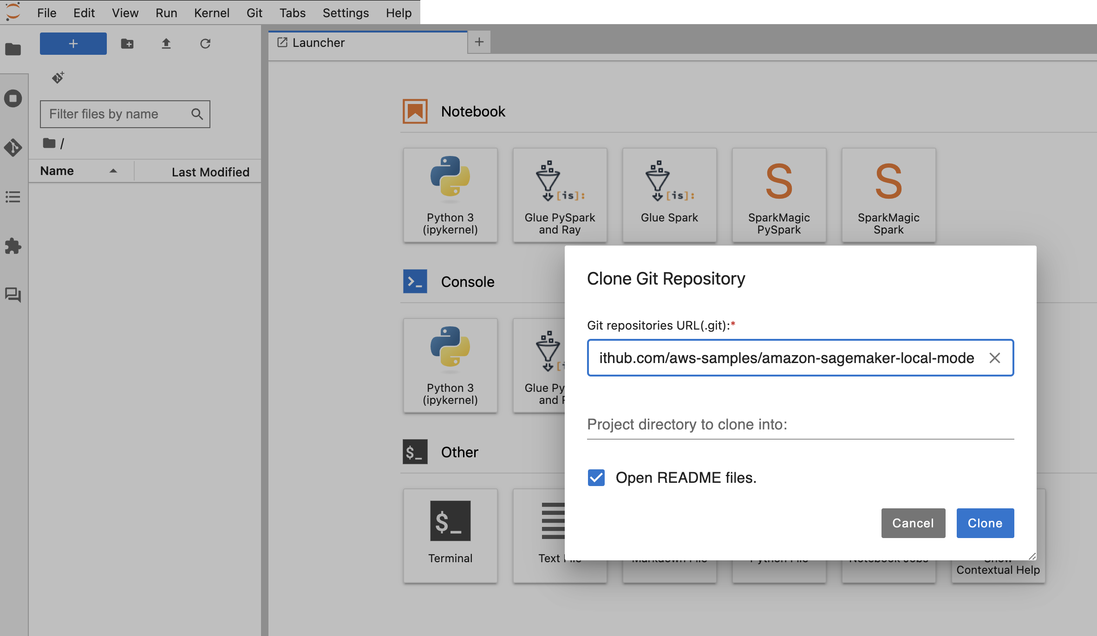Launch a Python 3 (ipykernel) notebook
Screen dimensions: 1097x636
pos(450,195)
